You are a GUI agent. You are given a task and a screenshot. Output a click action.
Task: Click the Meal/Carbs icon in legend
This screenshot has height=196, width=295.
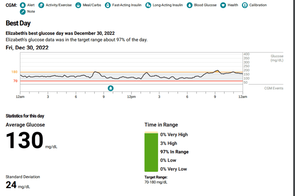coord(78,5)
